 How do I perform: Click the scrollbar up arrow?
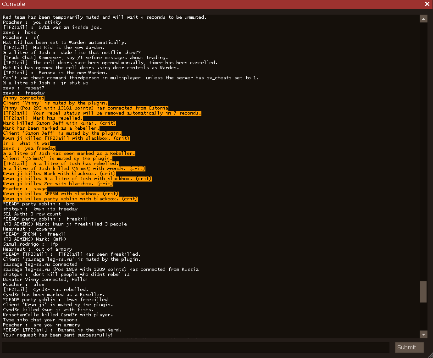[x=423, y=19]
